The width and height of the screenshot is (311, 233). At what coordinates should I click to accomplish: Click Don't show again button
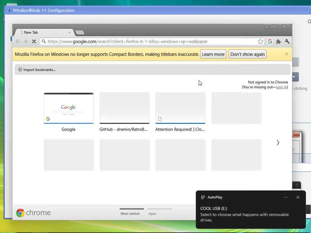tap(248, 54)
